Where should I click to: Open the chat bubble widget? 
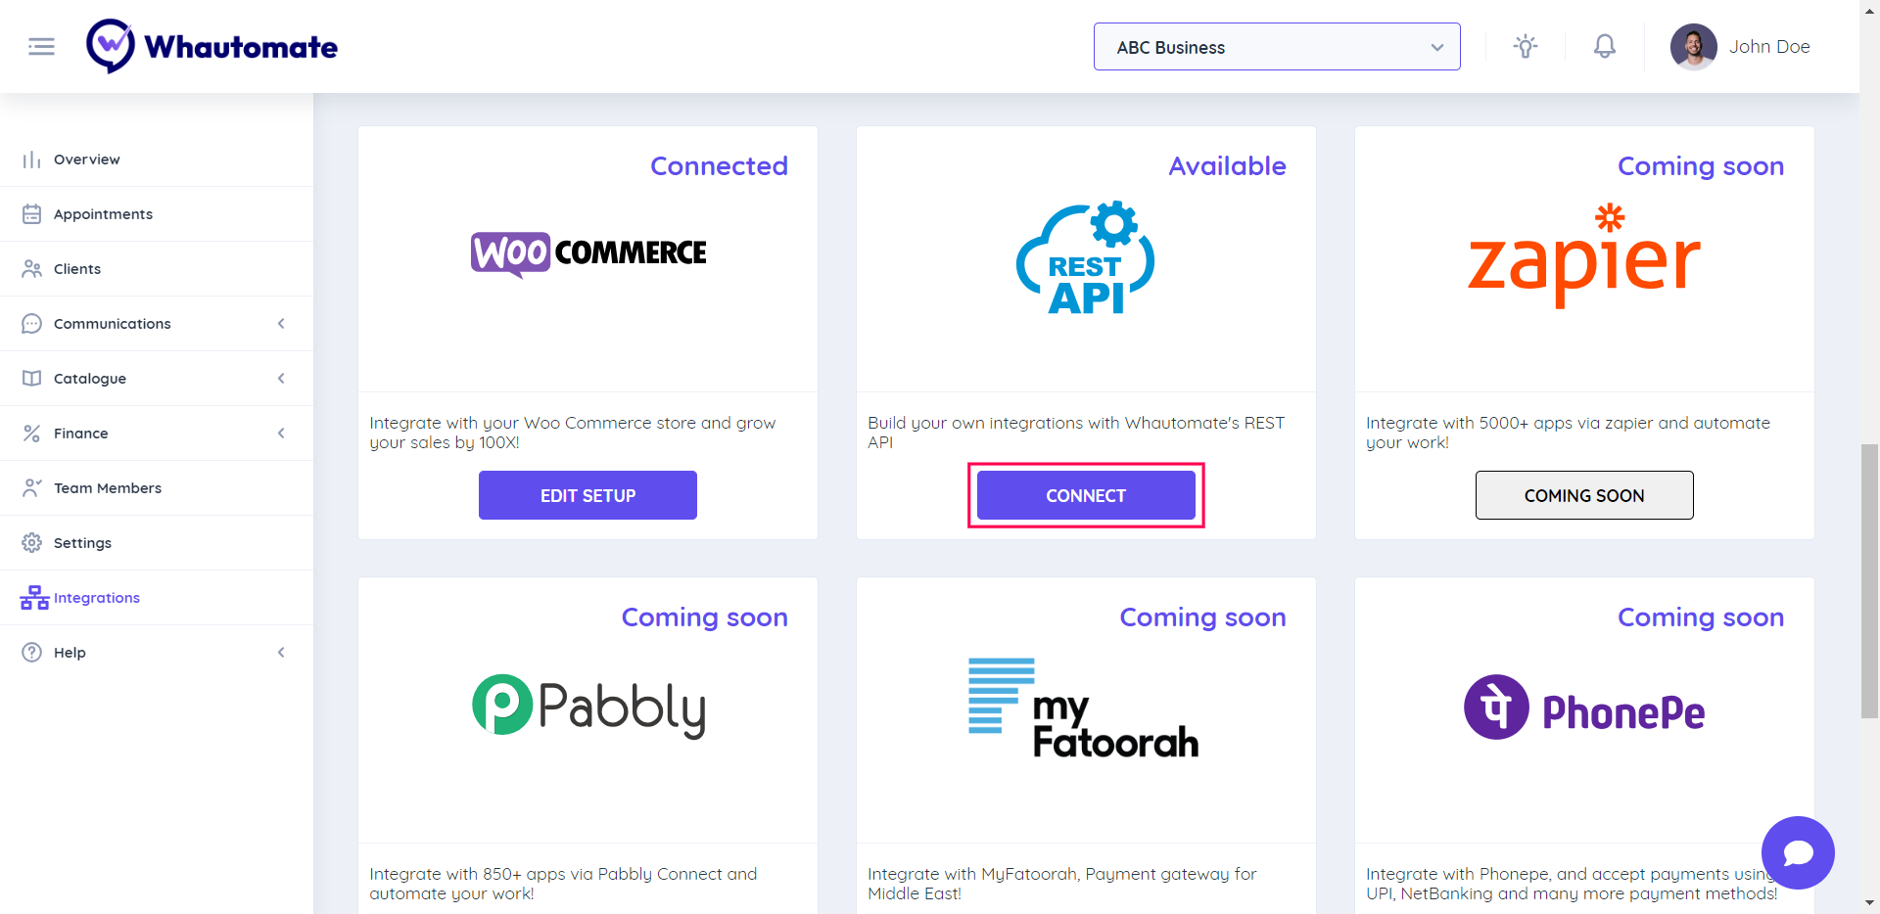[1797, 852]
